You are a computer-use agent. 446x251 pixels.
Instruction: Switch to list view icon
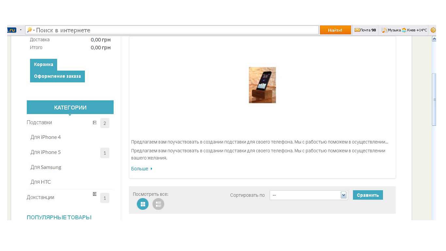[x=158, y=204]
